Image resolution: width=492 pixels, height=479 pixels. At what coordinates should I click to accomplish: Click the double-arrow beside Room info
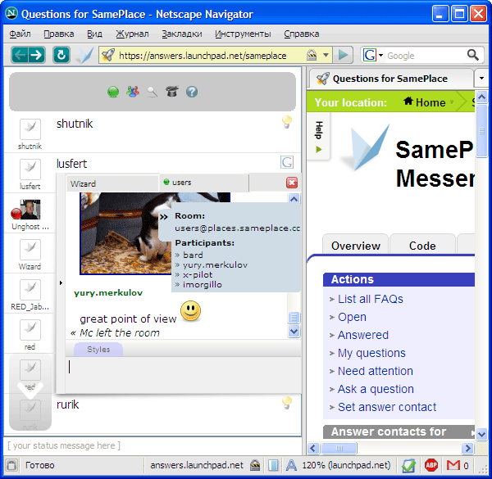click(163, 217)
